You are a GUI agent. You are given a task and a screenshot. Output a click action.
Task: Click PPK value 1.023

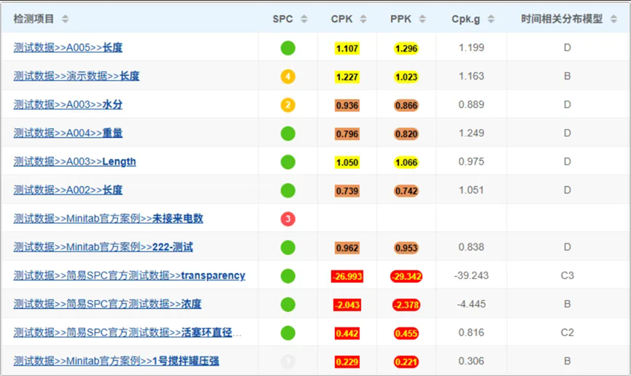406,77
